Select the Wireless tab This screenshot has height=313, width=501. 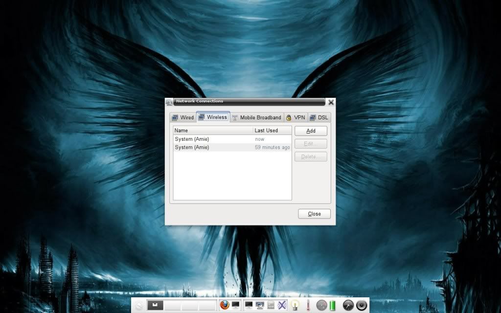(213, 117)
